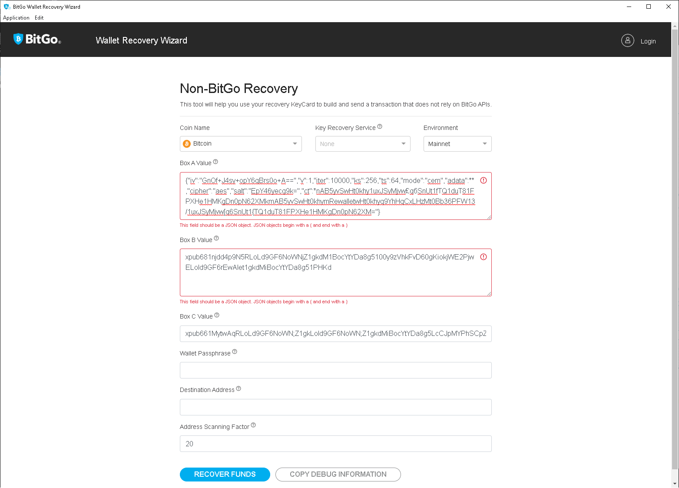This screenshot has height=488, width=679.
Task: Focus the Wallet Passphrase field
Action: 336,370
